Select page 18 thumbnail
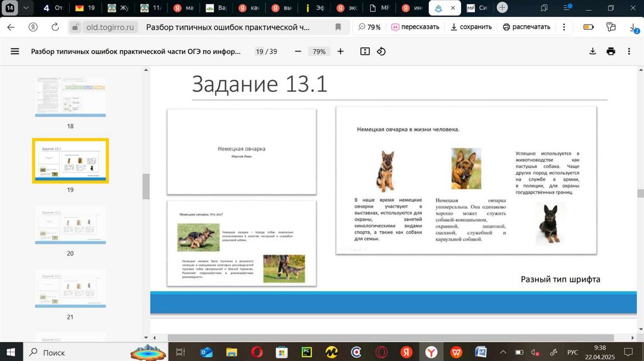This screenshot has width=644, height=361. click(70, 97)
